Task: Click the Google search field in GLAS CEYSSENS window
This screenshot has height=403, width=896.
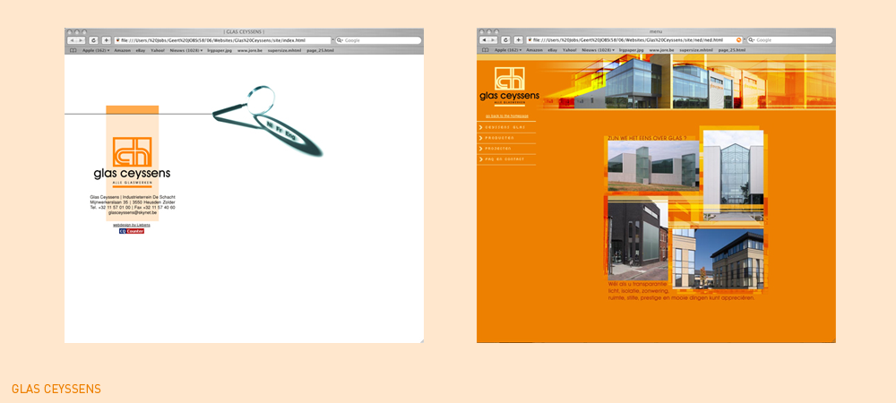Action: (378, 40)
